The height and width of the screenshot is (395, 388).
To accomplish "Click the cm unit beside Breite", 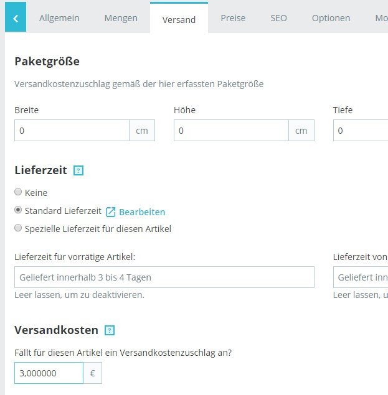I will 142,131.
